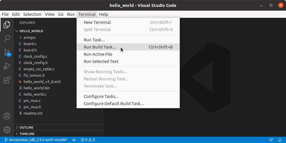Show errors and warnings count in status bar
This screenshot has height=143, width=286.
(x=88, y=140)
